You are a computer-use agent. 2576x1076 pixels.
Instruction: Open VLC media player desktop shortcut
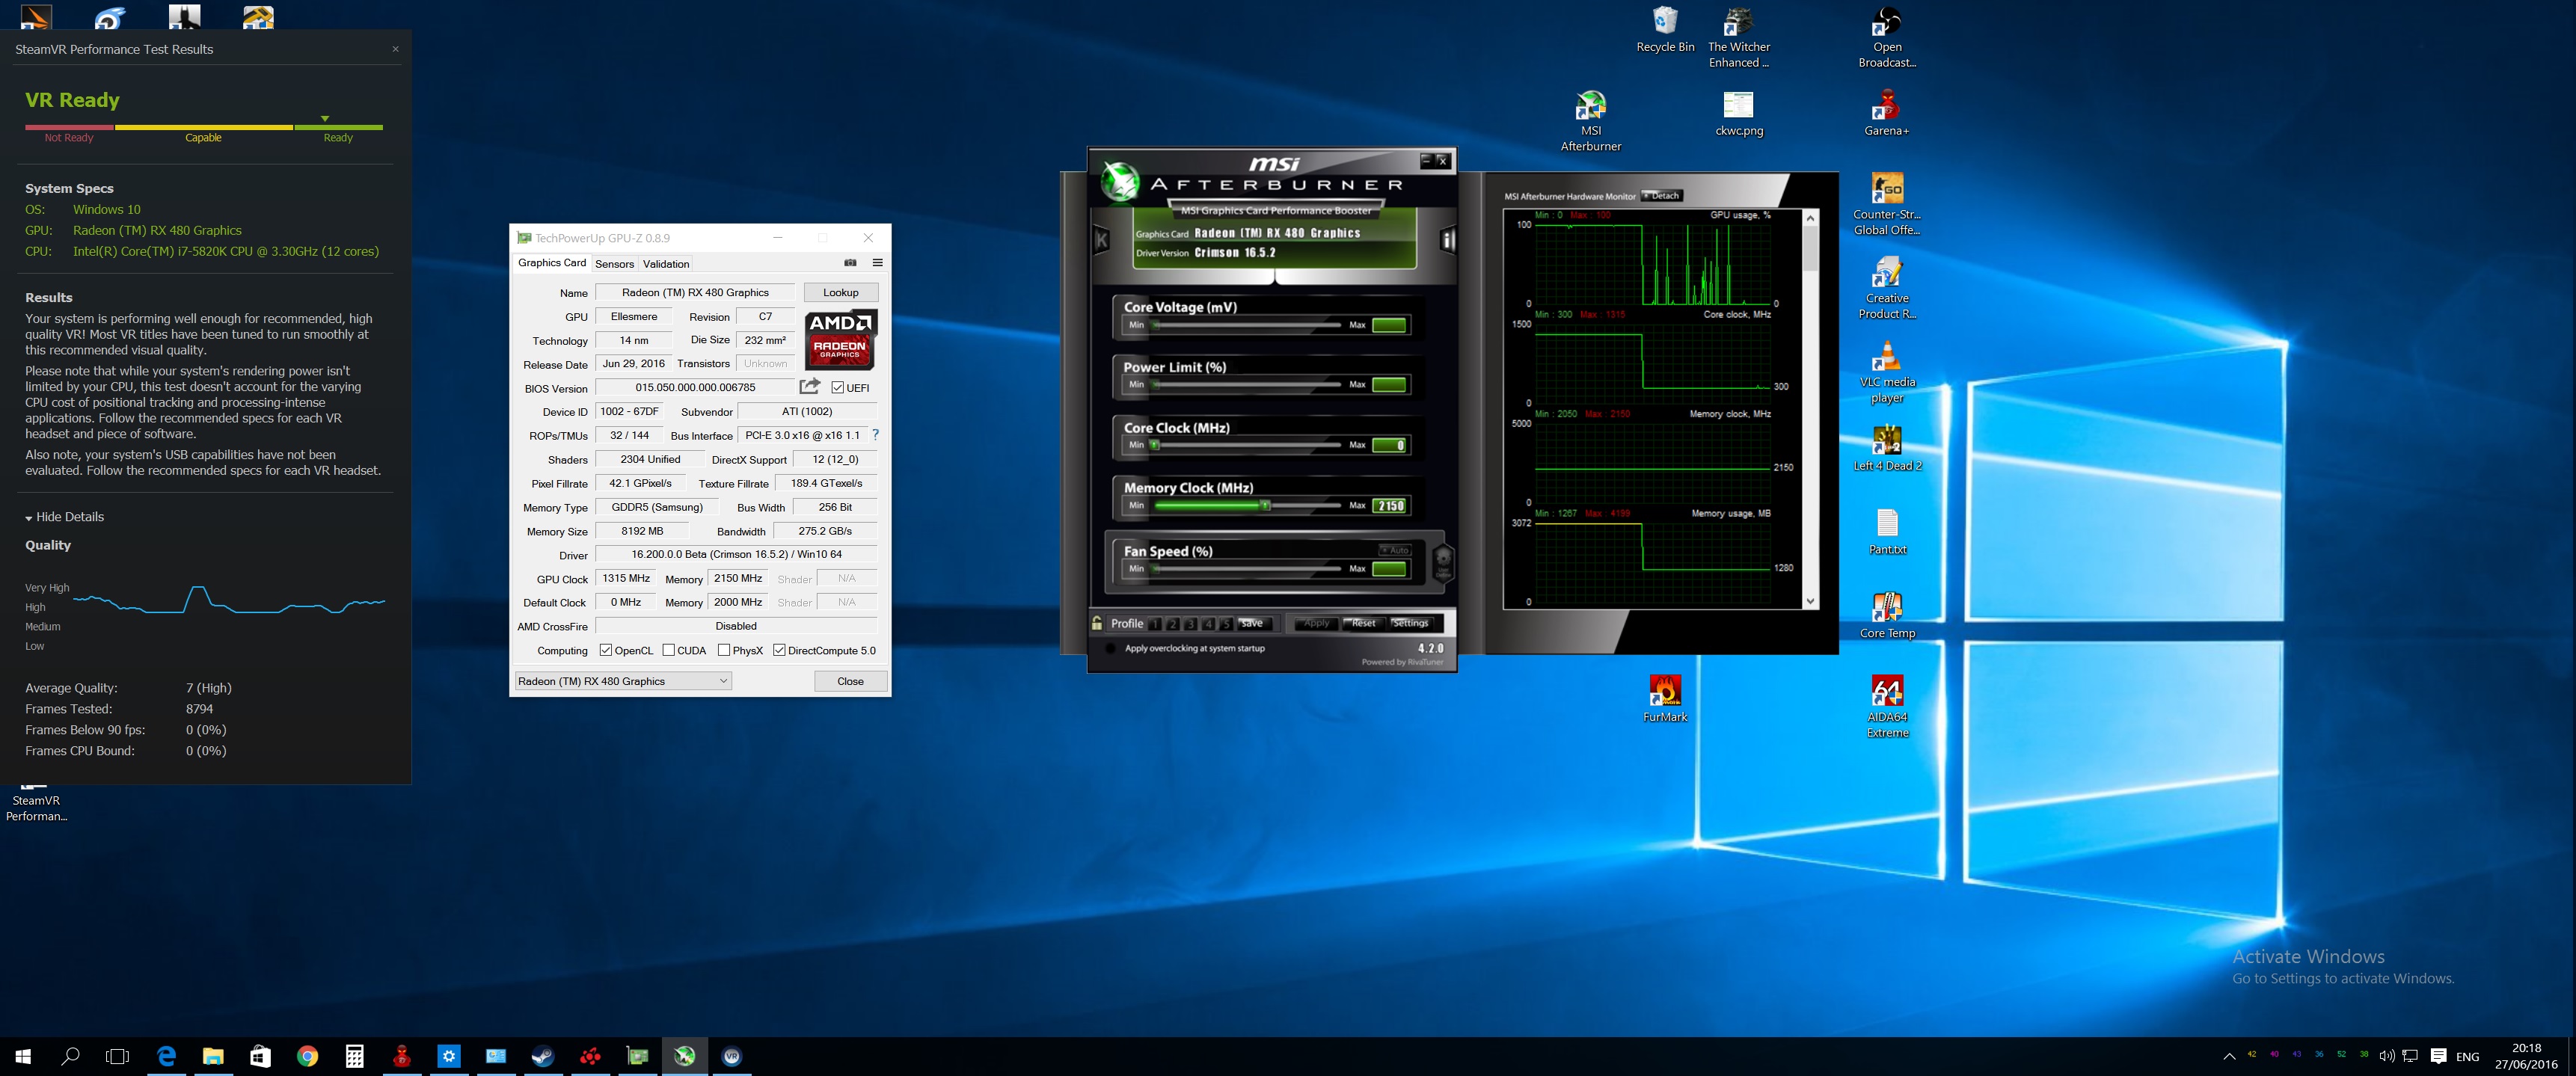(x=1887, y=372)
